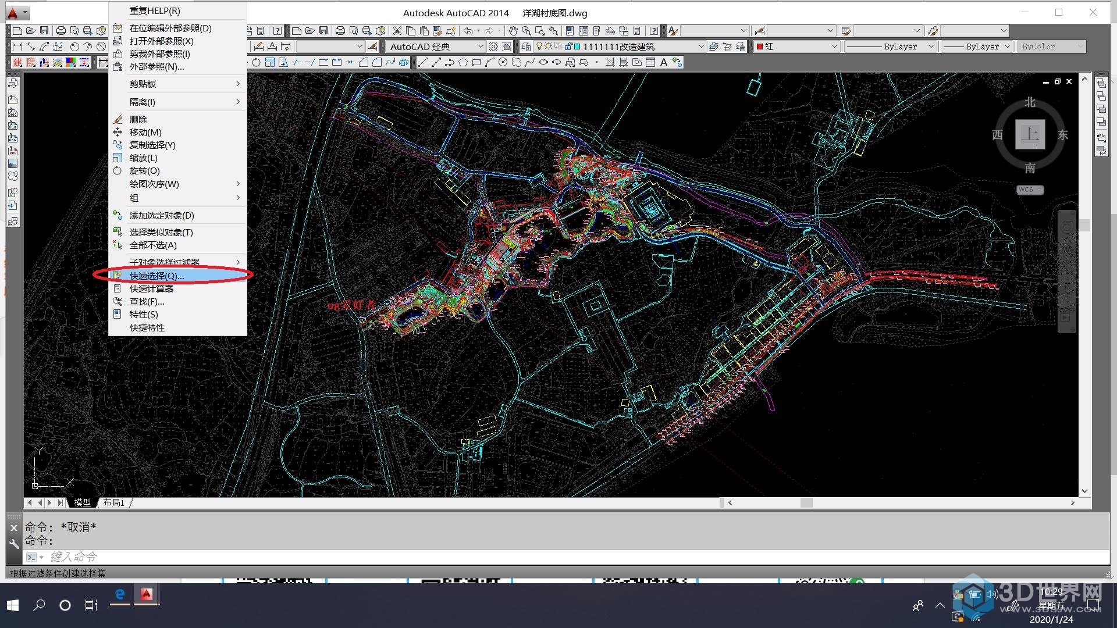Click the Chamfer modify tool
1117x628 pixels.
[x=364, y=62]
